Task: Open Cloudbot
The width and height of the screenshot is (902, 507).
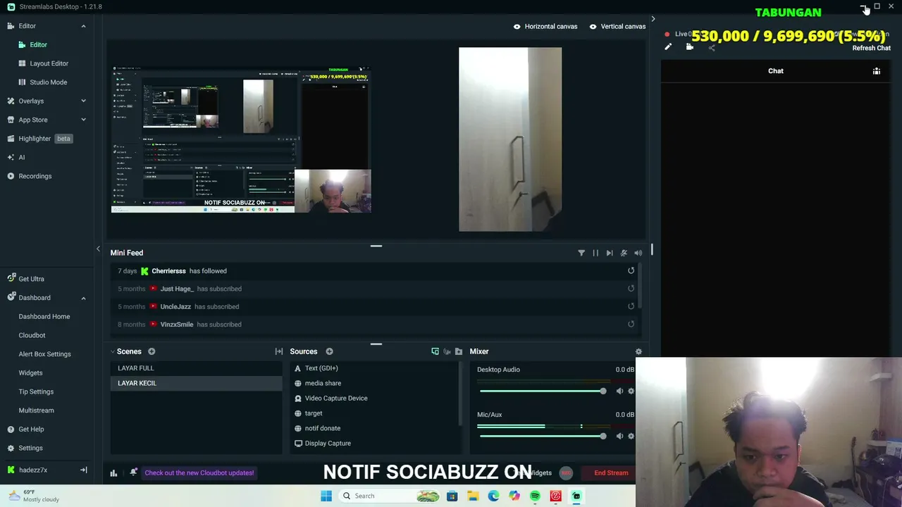Action: 32,335
